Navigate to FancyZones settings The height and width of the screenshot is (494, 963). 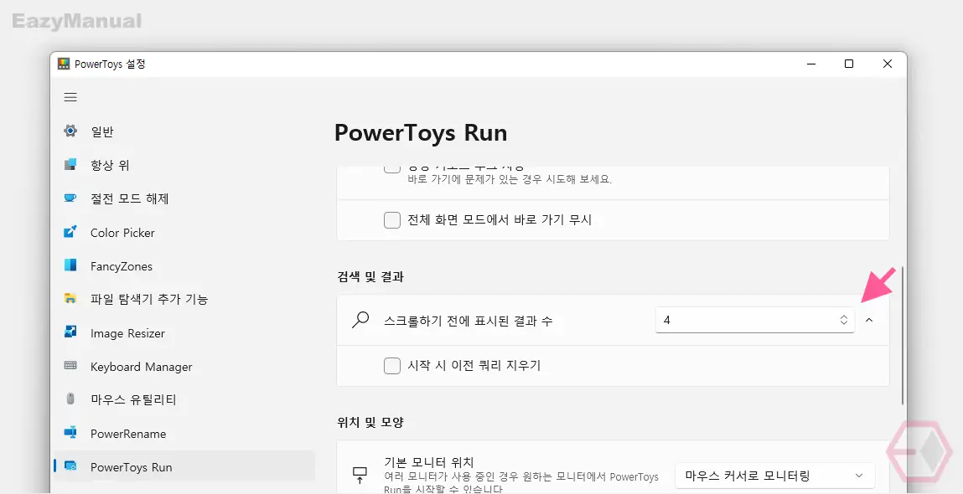point(184,266)
